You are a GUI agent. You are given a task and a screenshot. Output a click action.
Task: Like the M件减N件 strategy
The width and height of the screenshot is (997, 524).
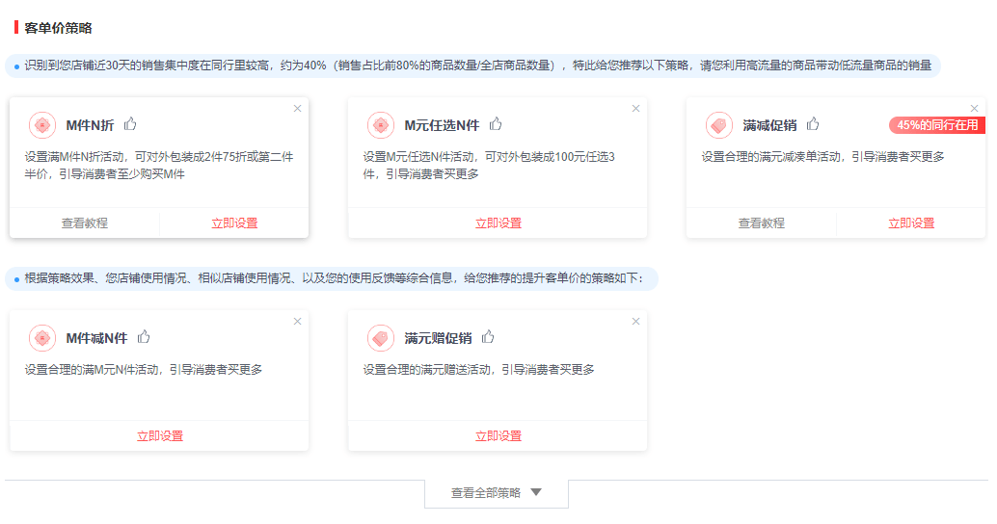(144, 337)
